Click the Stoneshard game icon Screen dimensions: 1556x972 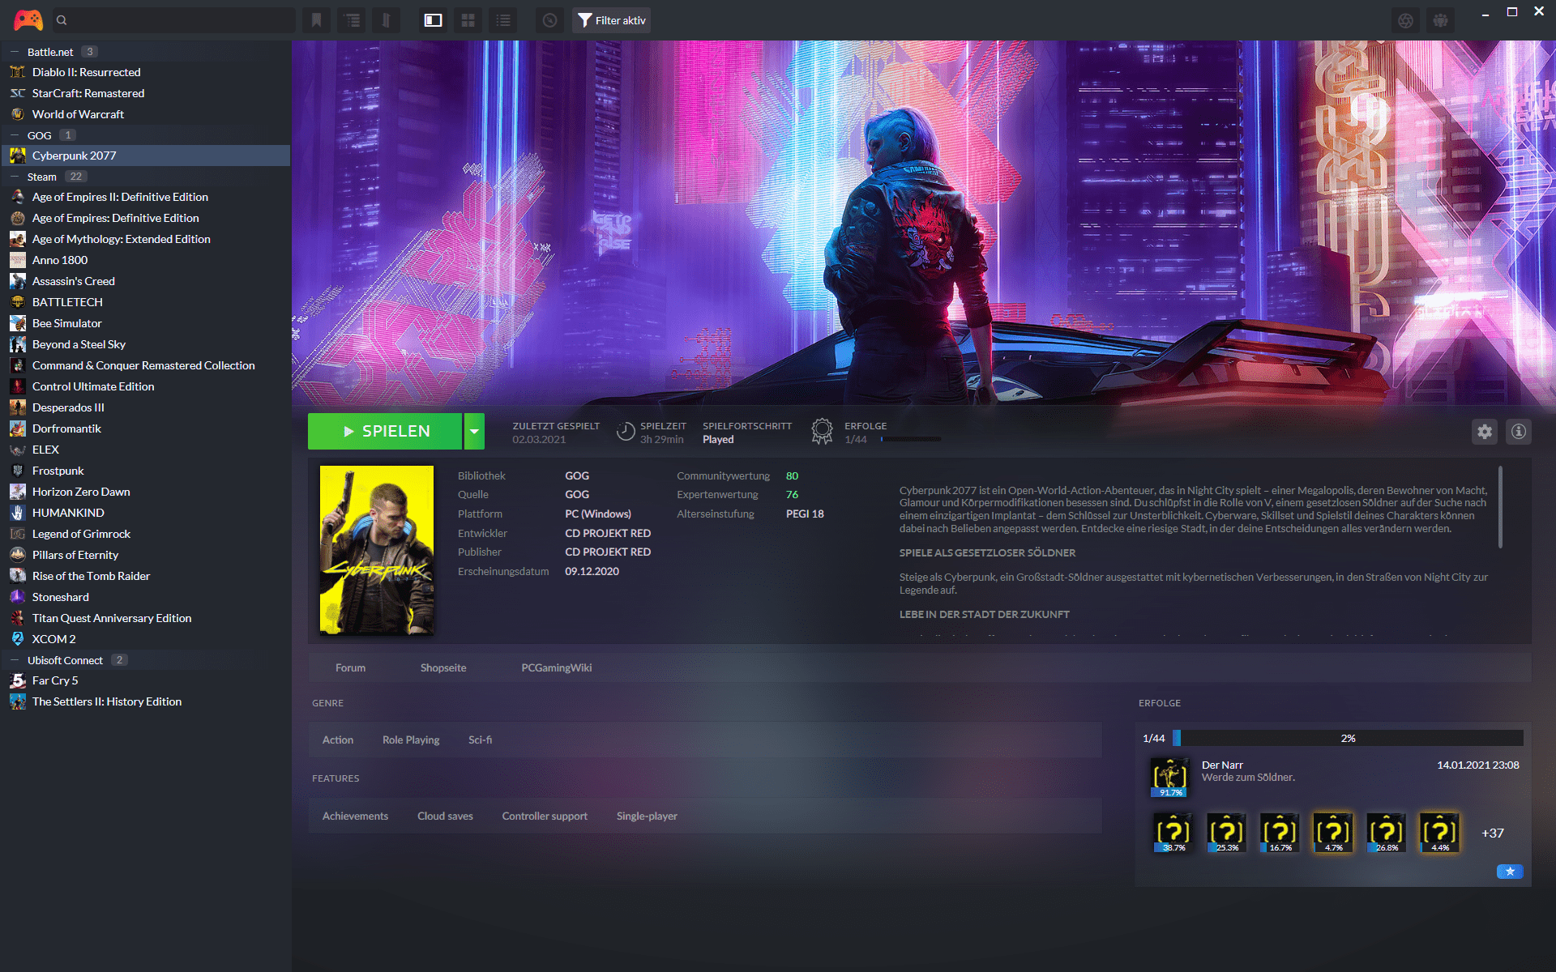[x=18, y=597]
